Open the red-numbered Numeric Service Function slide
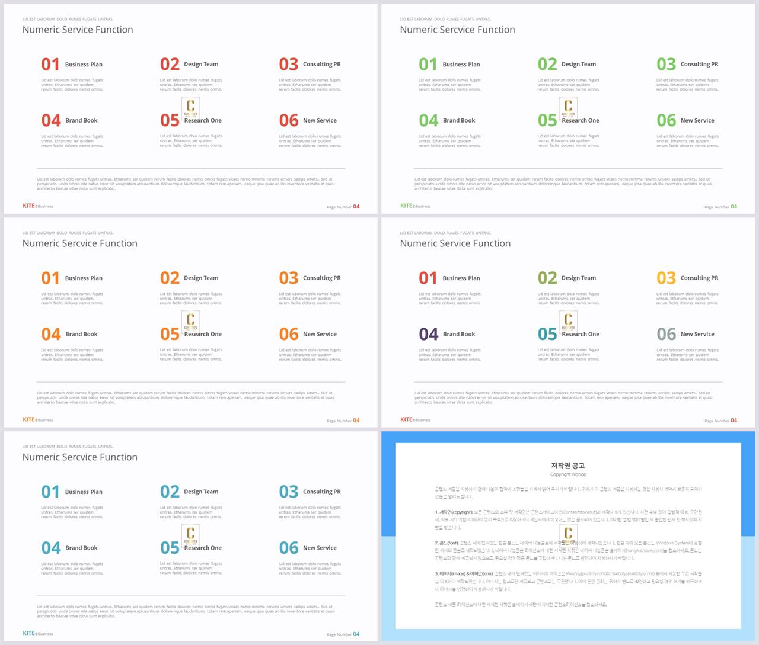The width and height of the screenshot is (759, 645). click(x=190, y=109)
